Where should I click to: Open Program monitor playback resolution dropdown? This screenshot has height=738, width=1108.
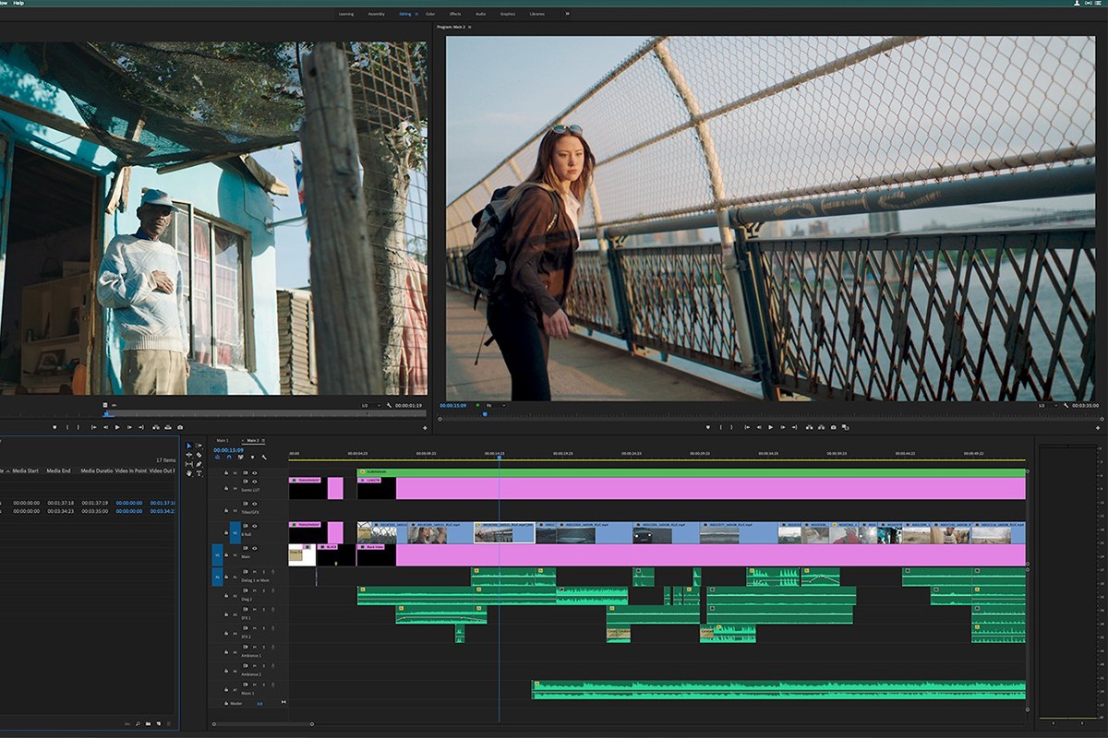tap(1047, 405)
